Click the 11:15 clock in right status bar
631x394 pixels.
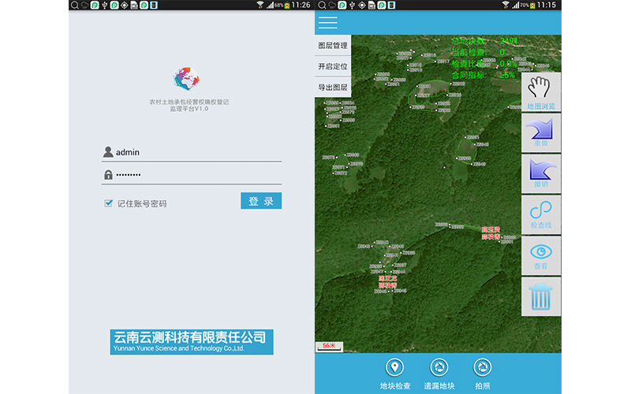coord(547,5)
